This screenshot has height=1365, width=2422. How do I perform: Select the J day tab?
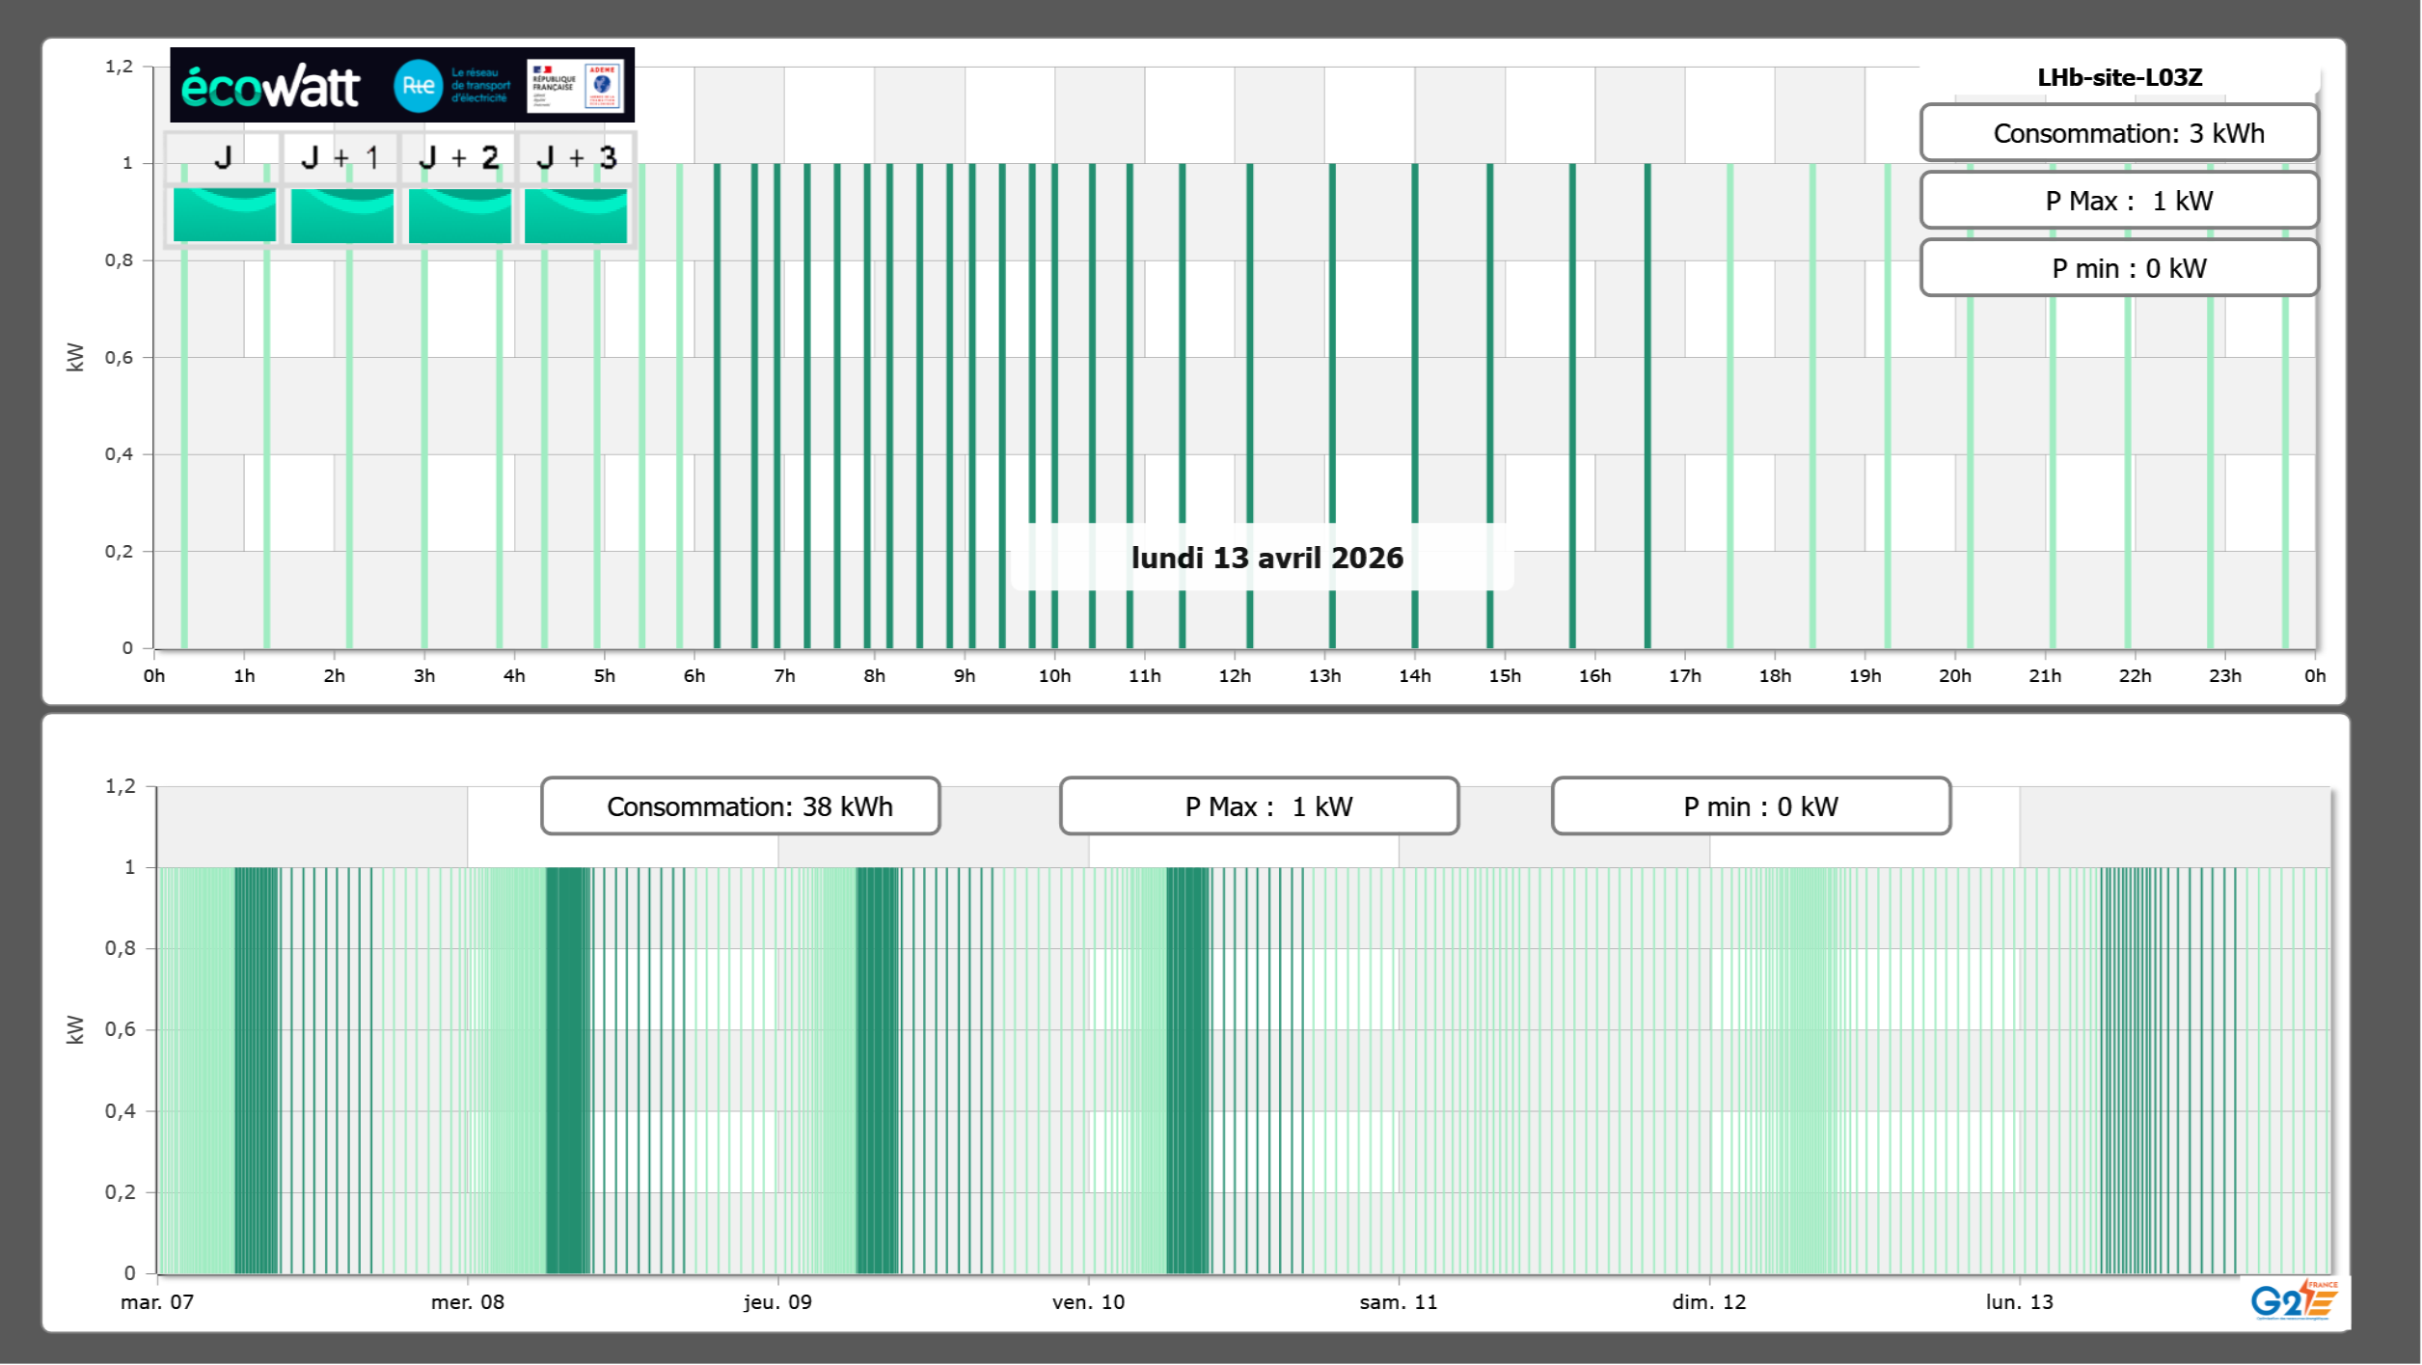click(223, 157)
